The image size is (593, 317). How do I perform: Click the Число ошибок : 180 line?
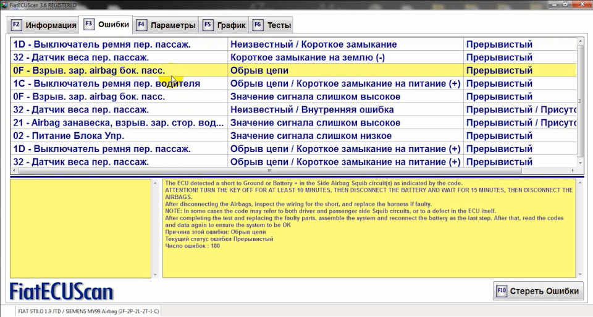tap(193, 246)
